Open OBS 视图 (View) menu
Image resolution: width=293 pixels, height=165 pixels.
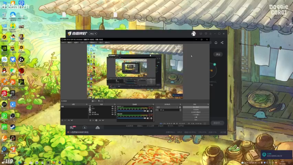[76, 43]
